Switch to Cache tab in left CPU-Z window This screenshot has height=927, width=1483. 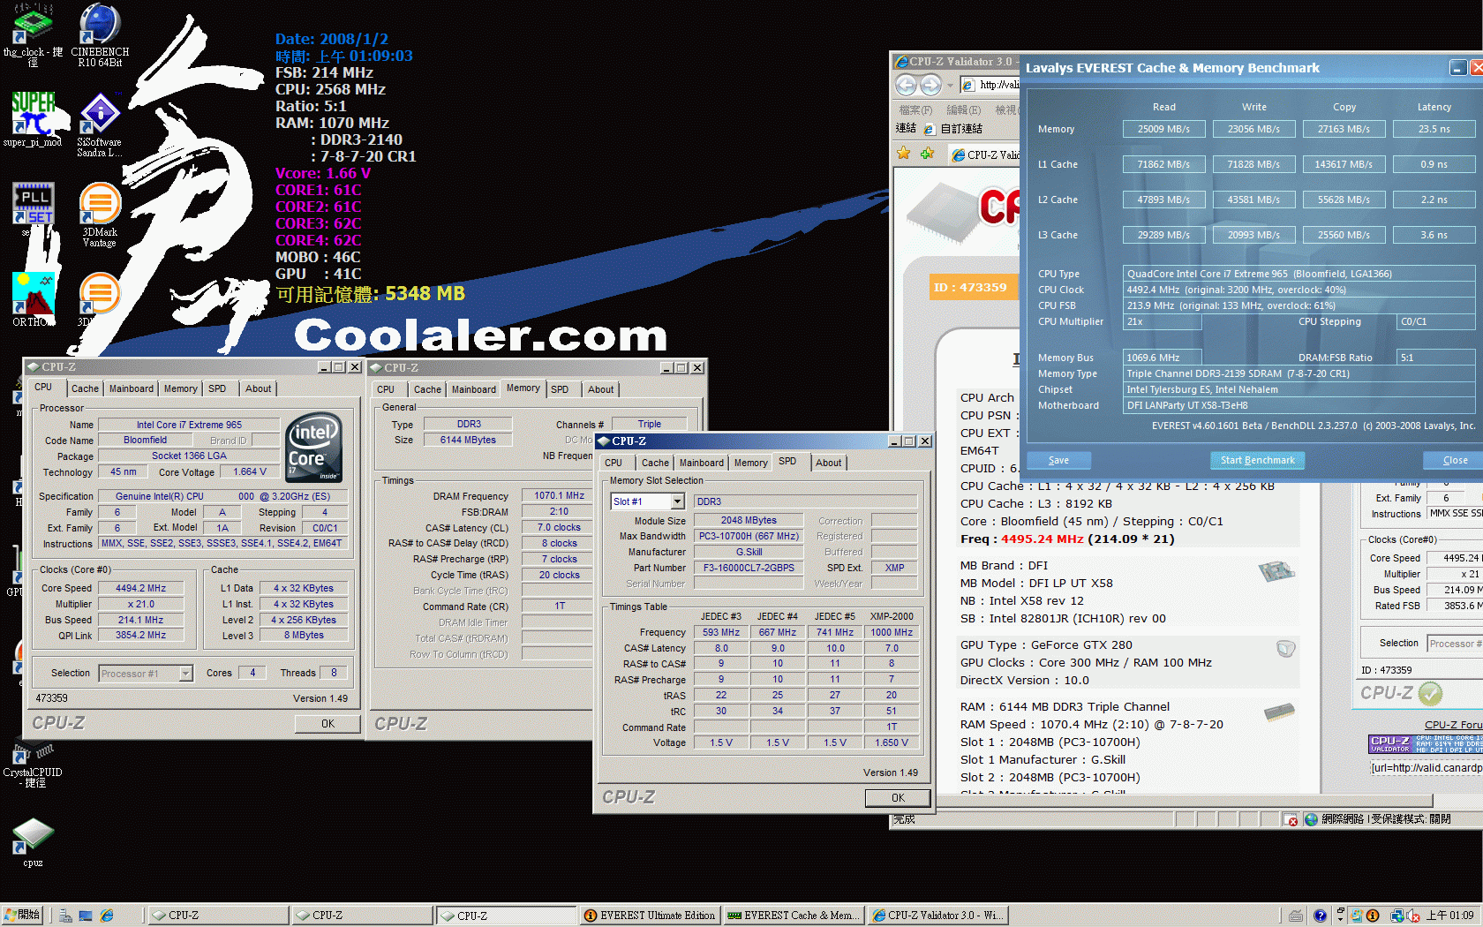click(85, 388)
